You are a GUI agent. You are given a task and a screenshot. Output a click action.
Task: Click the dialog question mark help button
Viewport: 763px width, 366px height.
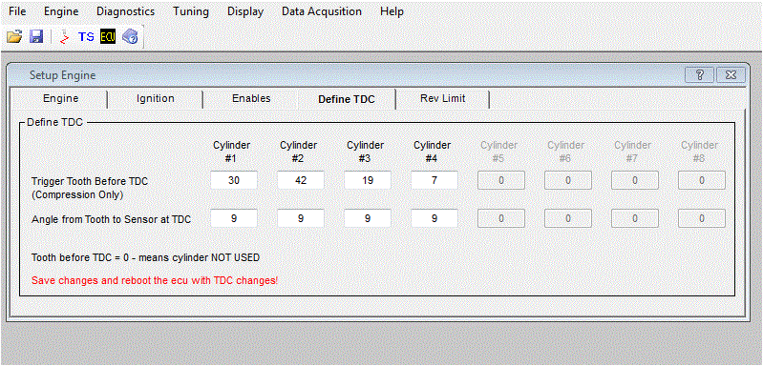pyautogui.click(x=699, y=75)
